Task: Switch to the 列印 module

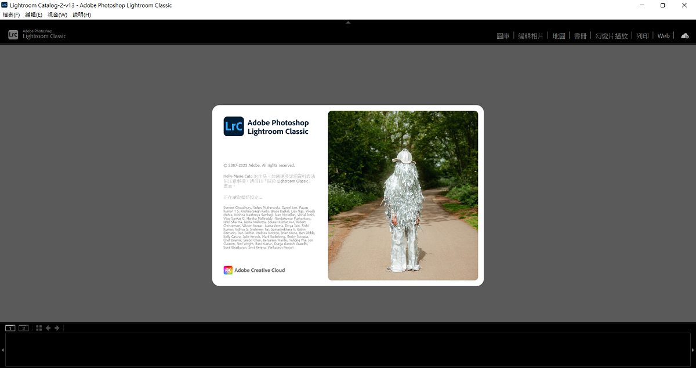Action: [x=643, y=36]
